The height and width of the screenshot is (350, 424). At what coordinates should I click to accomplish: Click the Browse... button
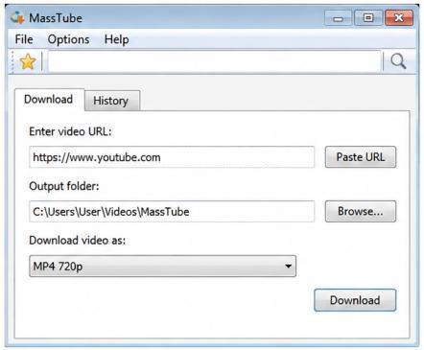click(x=361, y=211)
